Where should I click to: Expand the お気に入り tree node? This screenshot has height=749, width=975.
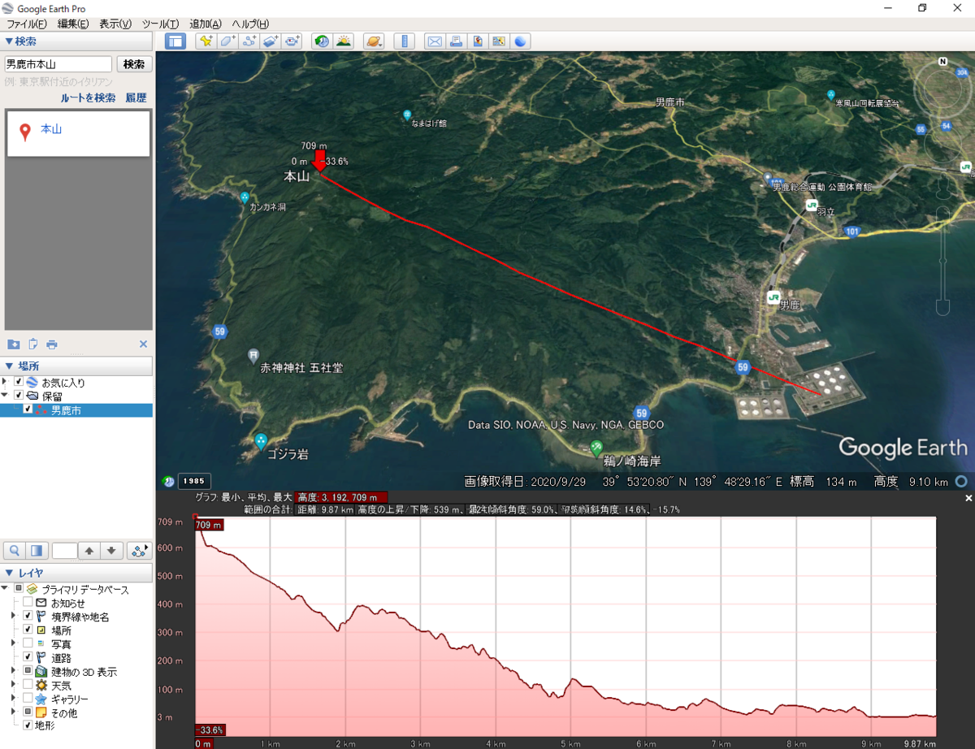(5, 382)
